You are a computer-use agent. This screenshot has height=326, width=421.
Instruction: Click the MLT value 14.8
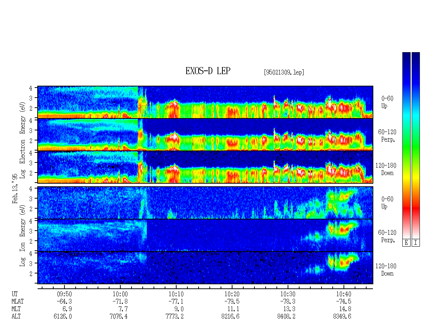(345, 309)
